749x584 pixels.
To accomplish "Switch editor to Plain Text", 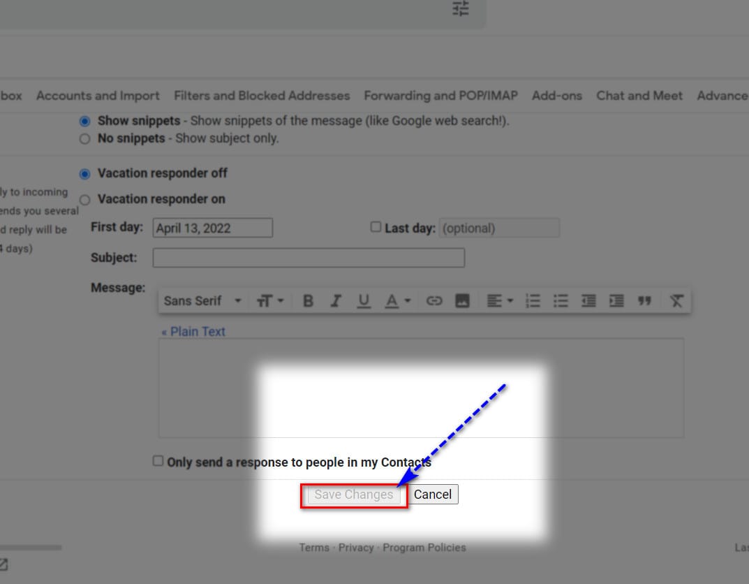I will (x=193, y=332).
